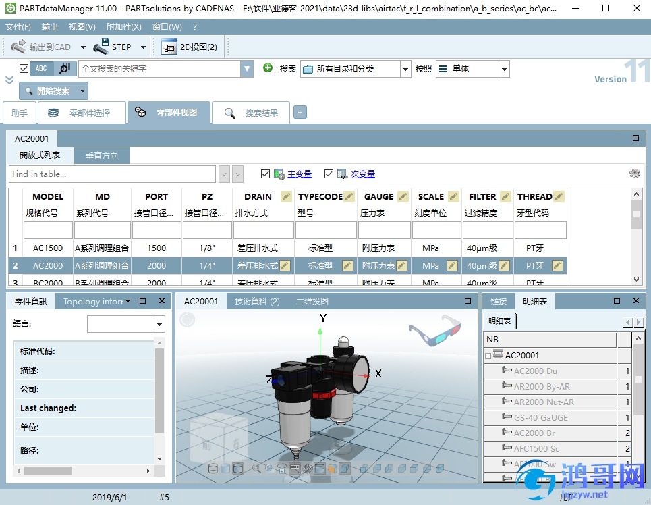Toggle checkbox left of ABC search button

point(24,69)
